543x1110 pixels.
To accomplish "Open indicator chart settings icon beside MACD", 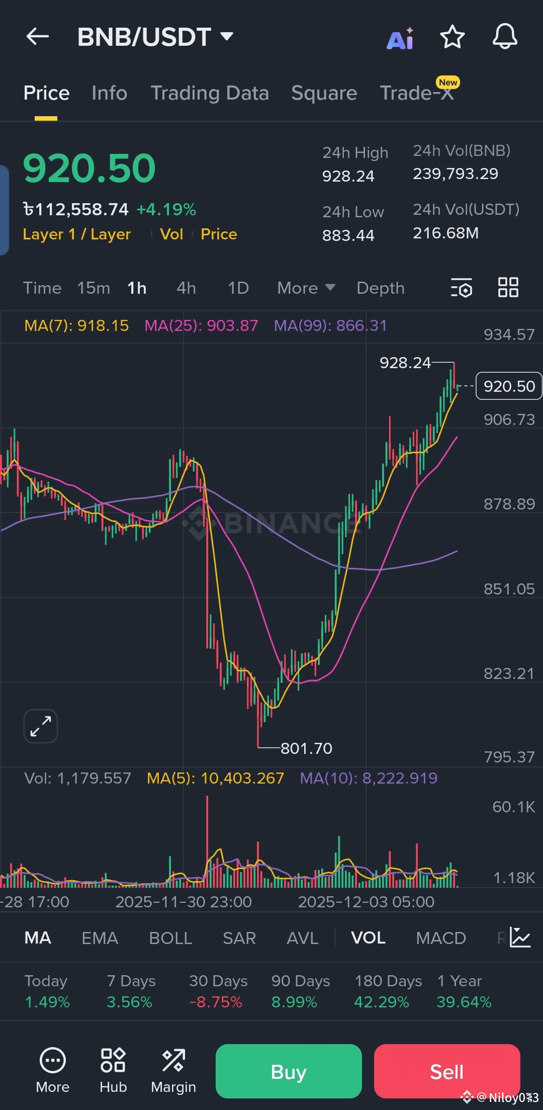I will click(x=520, y=937).
